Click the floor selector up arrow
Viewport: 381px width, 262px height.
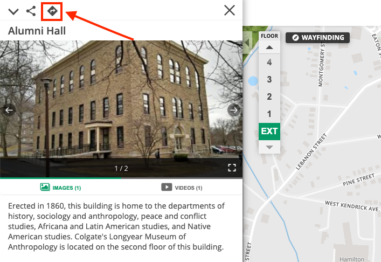[x=269, y=47]
